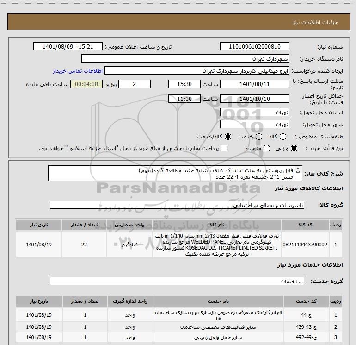Click the announcement date field 1401/08/09 - 15:21
The width and height of the screenshot is (356, 345).
click(x=68, y=46)
